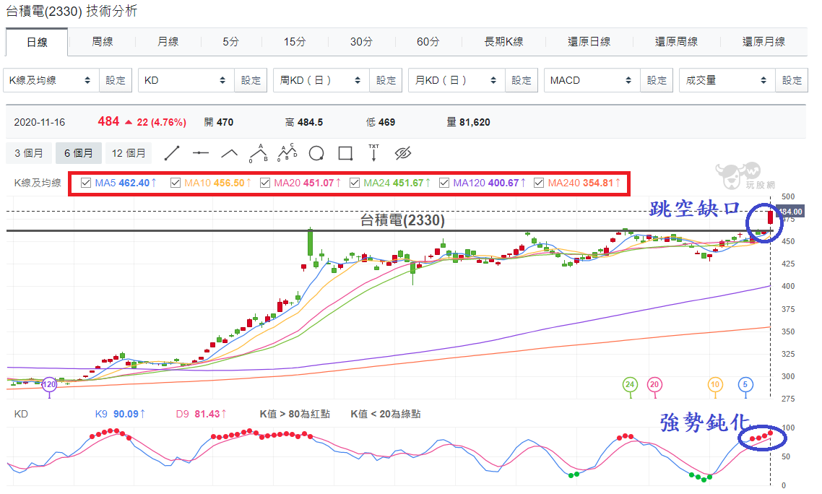Click the orange 10 MA marker
The image size is (822, 494).
click(715, 384)
